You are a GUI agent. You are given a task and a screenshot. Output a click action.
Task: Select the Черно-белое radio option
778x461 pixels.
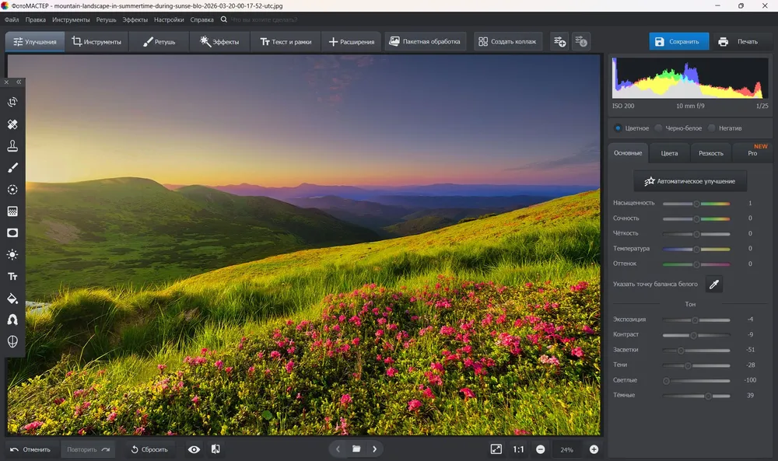pos(678,128)
